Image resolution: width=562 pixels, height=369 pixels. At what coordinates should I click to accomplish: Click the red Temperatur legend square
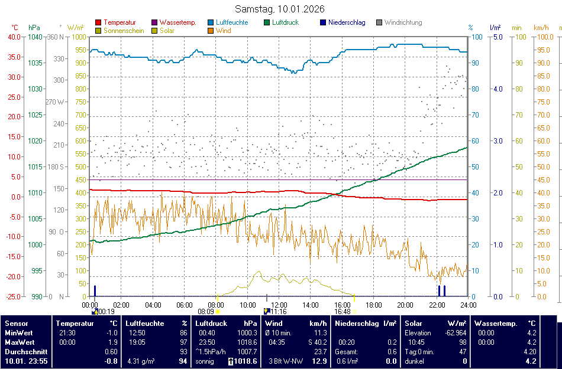98,23
